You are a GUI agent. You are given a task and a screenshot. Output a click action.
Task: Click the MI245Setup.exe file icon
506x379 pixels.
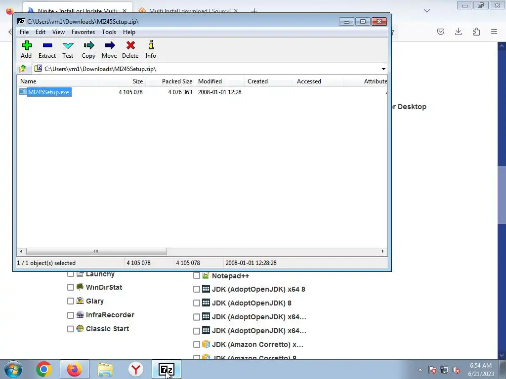(23, 92)
